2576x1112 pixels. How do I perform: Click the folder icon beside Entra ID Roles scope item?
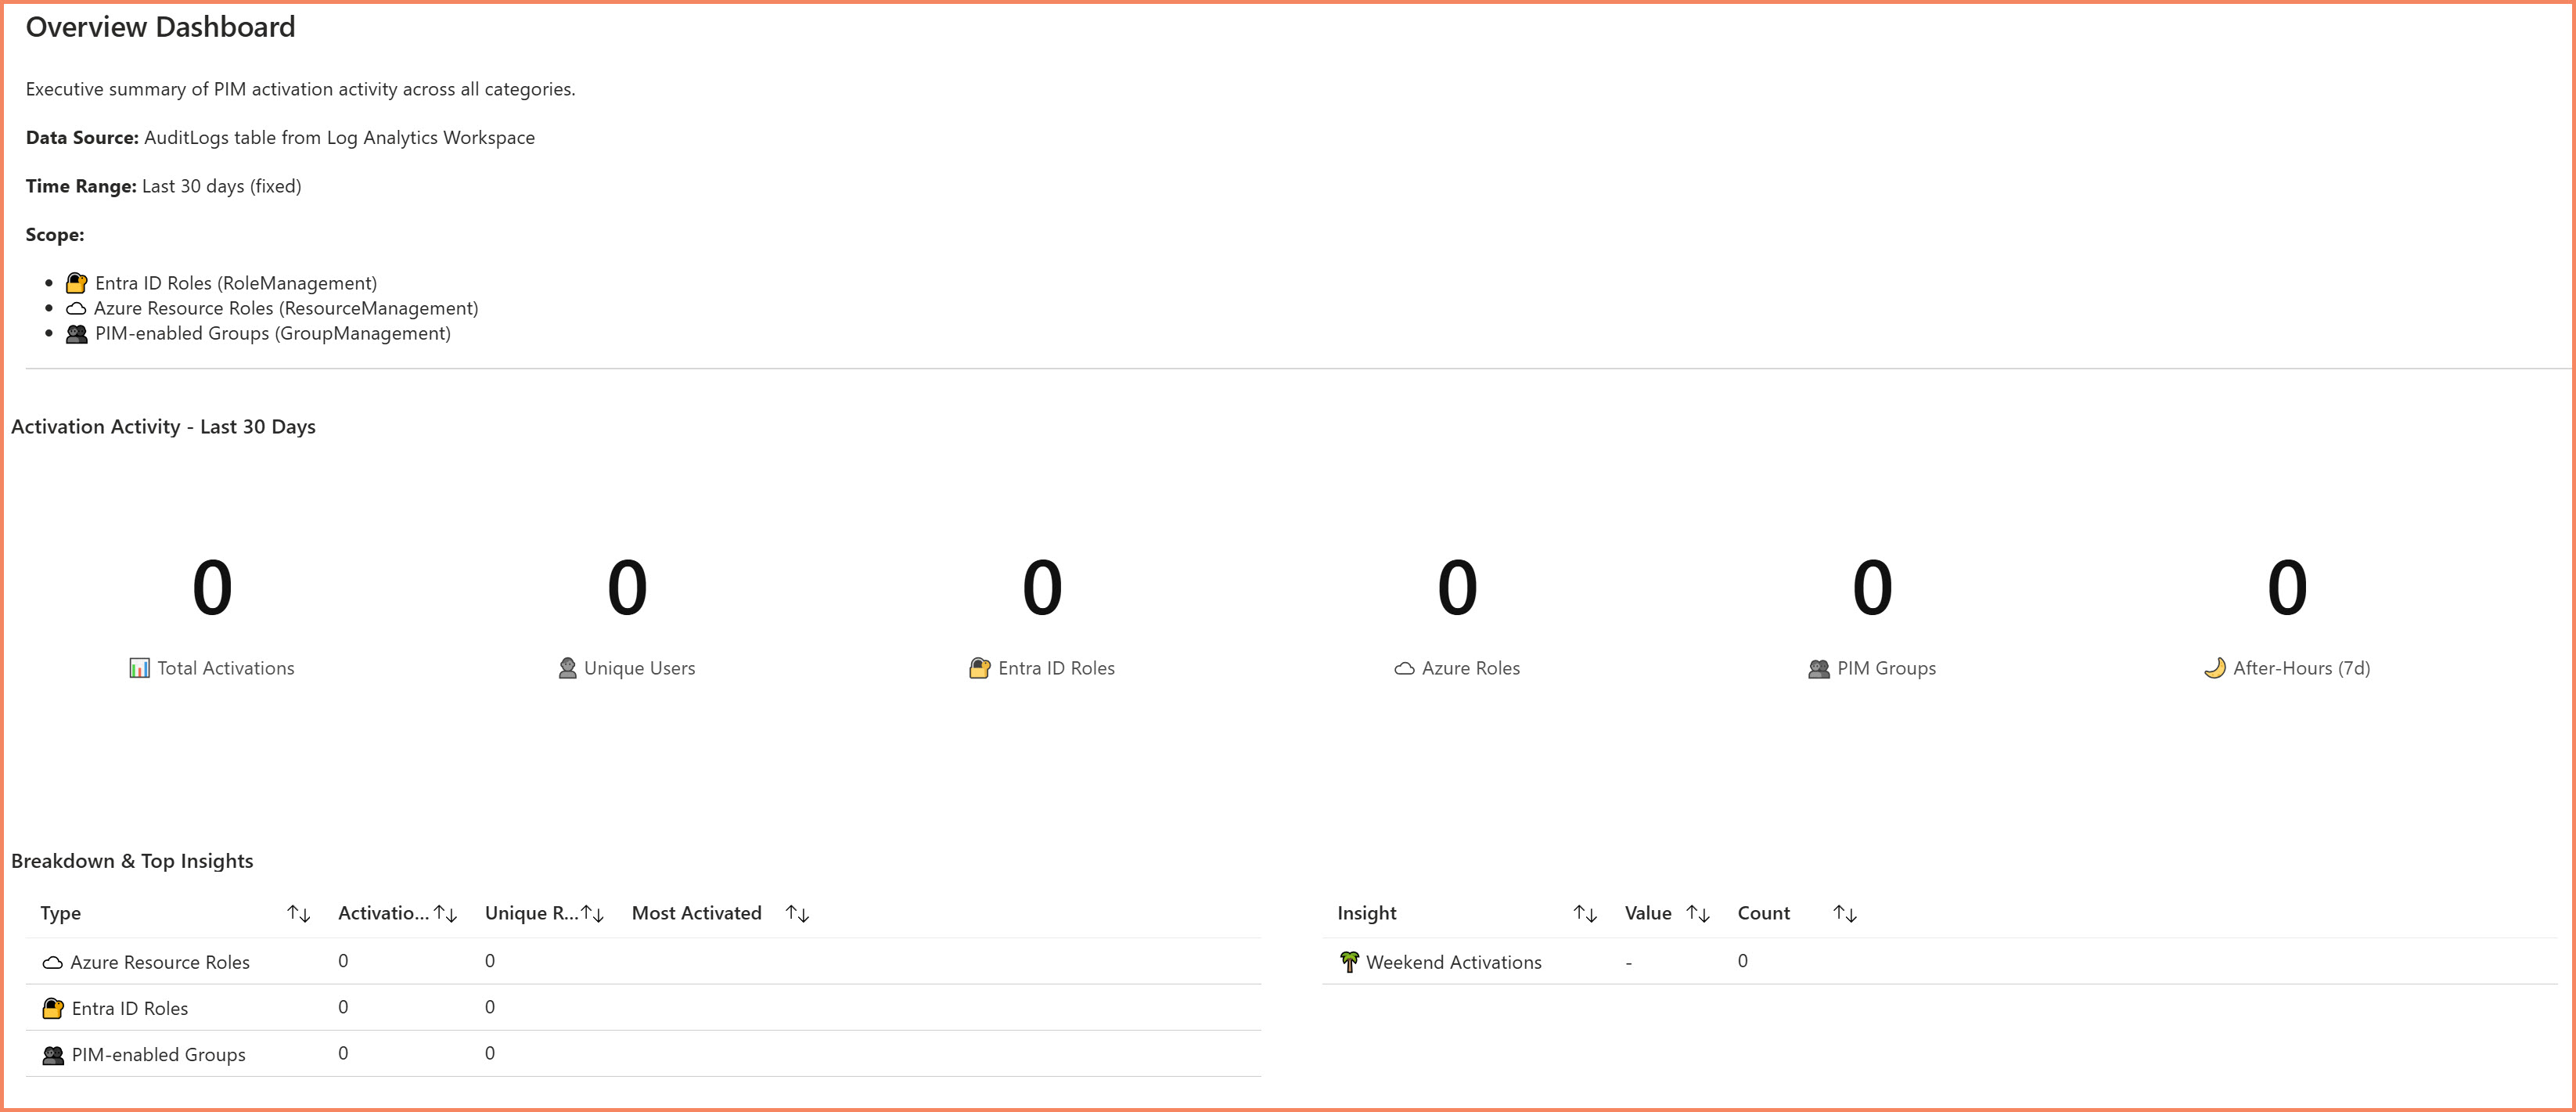[x=74, y=282]
